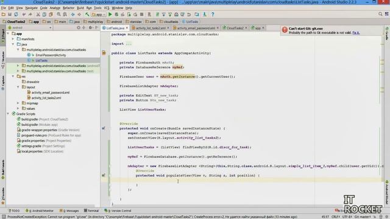Open search everywhere magnifier at top right
Screen dimensions: 390x219
tap(380, 14)
